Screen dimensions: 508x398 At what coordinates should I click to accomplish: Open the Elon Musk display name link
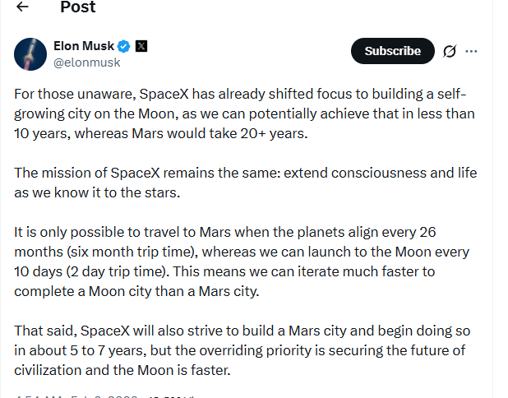pyautogui.click(x=83, y=46)
